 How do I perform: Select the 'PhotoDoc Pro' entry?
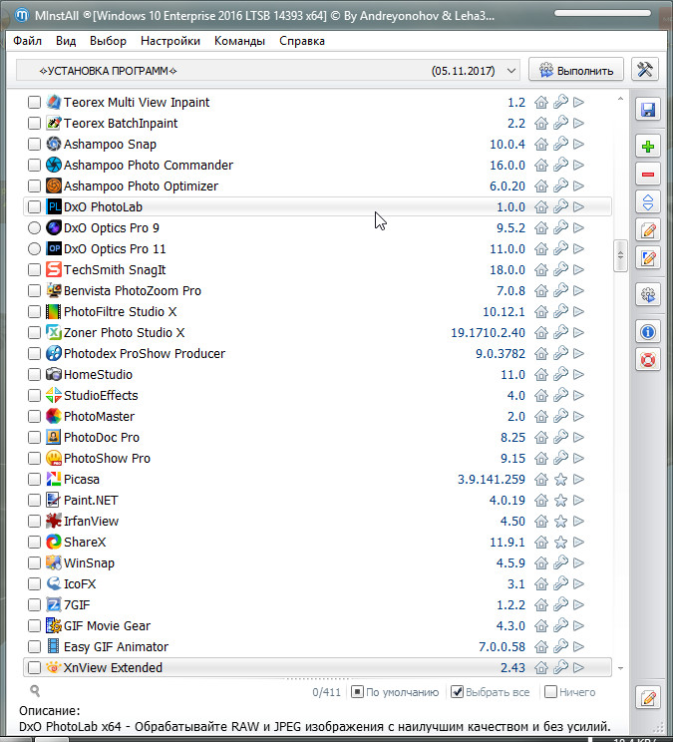point(317,437)
